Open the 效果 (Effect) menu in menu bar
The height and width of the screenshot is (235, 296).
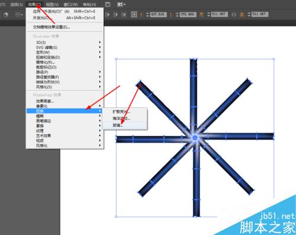click(x=34, y=4)
